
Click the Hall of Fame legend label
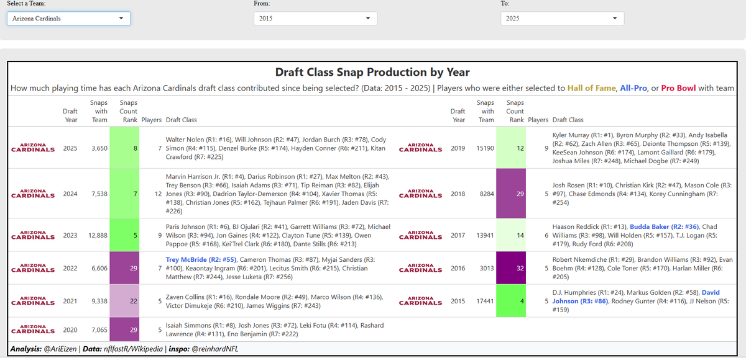592,89
